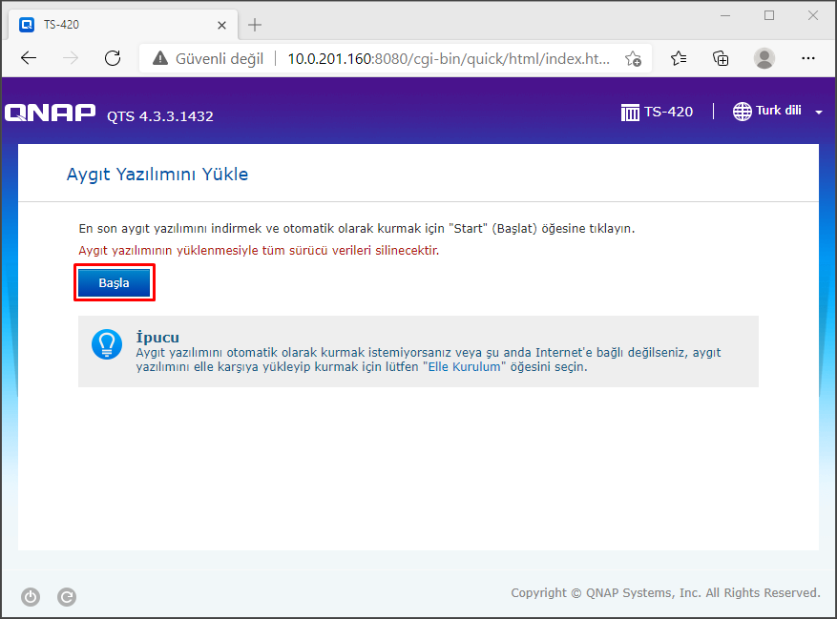Click the browser profile avatar

click(x=764, y=58)
